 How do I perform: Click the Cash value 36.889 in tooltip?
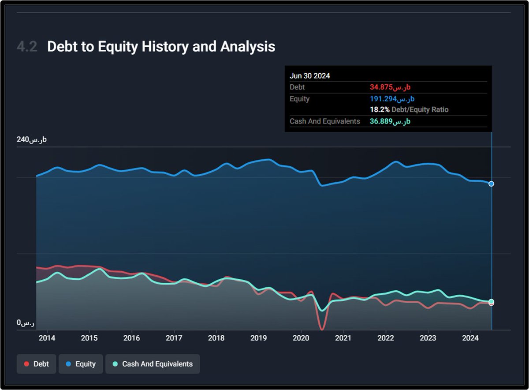click(x=390, y=121)
